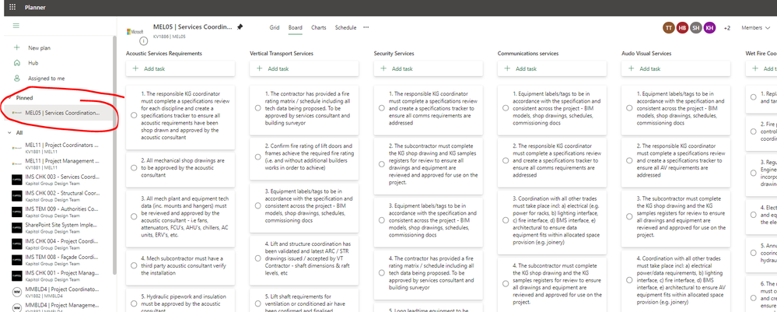Collapse the Pinned section chevron
The image size is (777, 312).
(9, 98)
